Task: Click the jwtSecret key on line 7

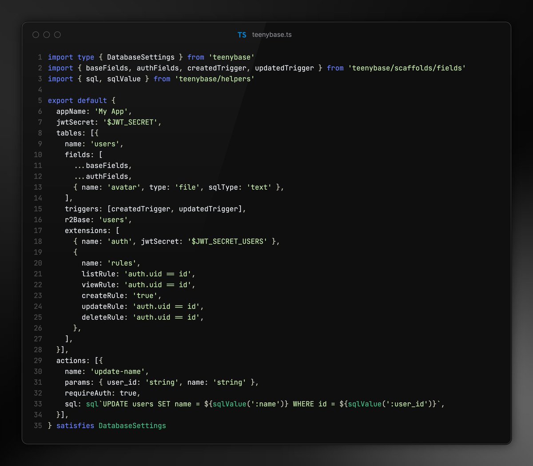Action: pyautogui.click(x=76, y=122)
